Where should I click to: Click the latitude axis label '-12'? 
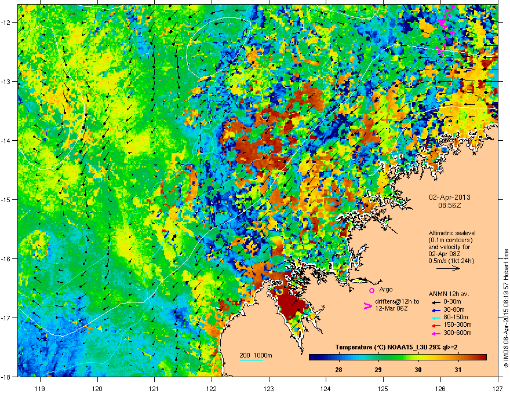[6, 23]
